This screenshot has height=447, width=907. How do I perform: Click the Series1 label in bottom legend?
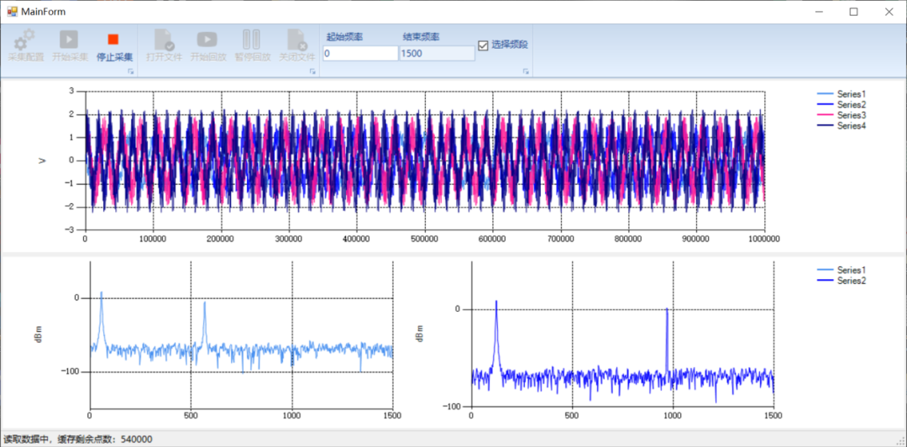(x=852, y=271)
